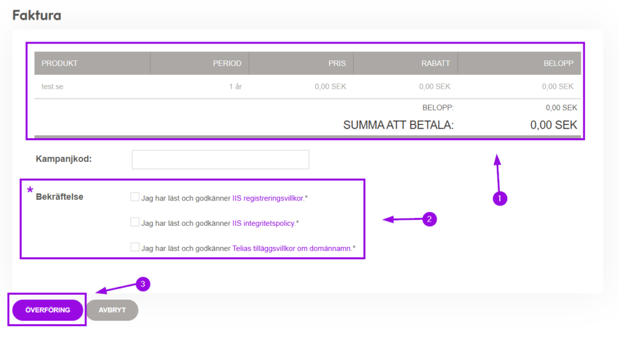Click the PERIOD column header
Screen dimensions: 619x337
[227, 63]
